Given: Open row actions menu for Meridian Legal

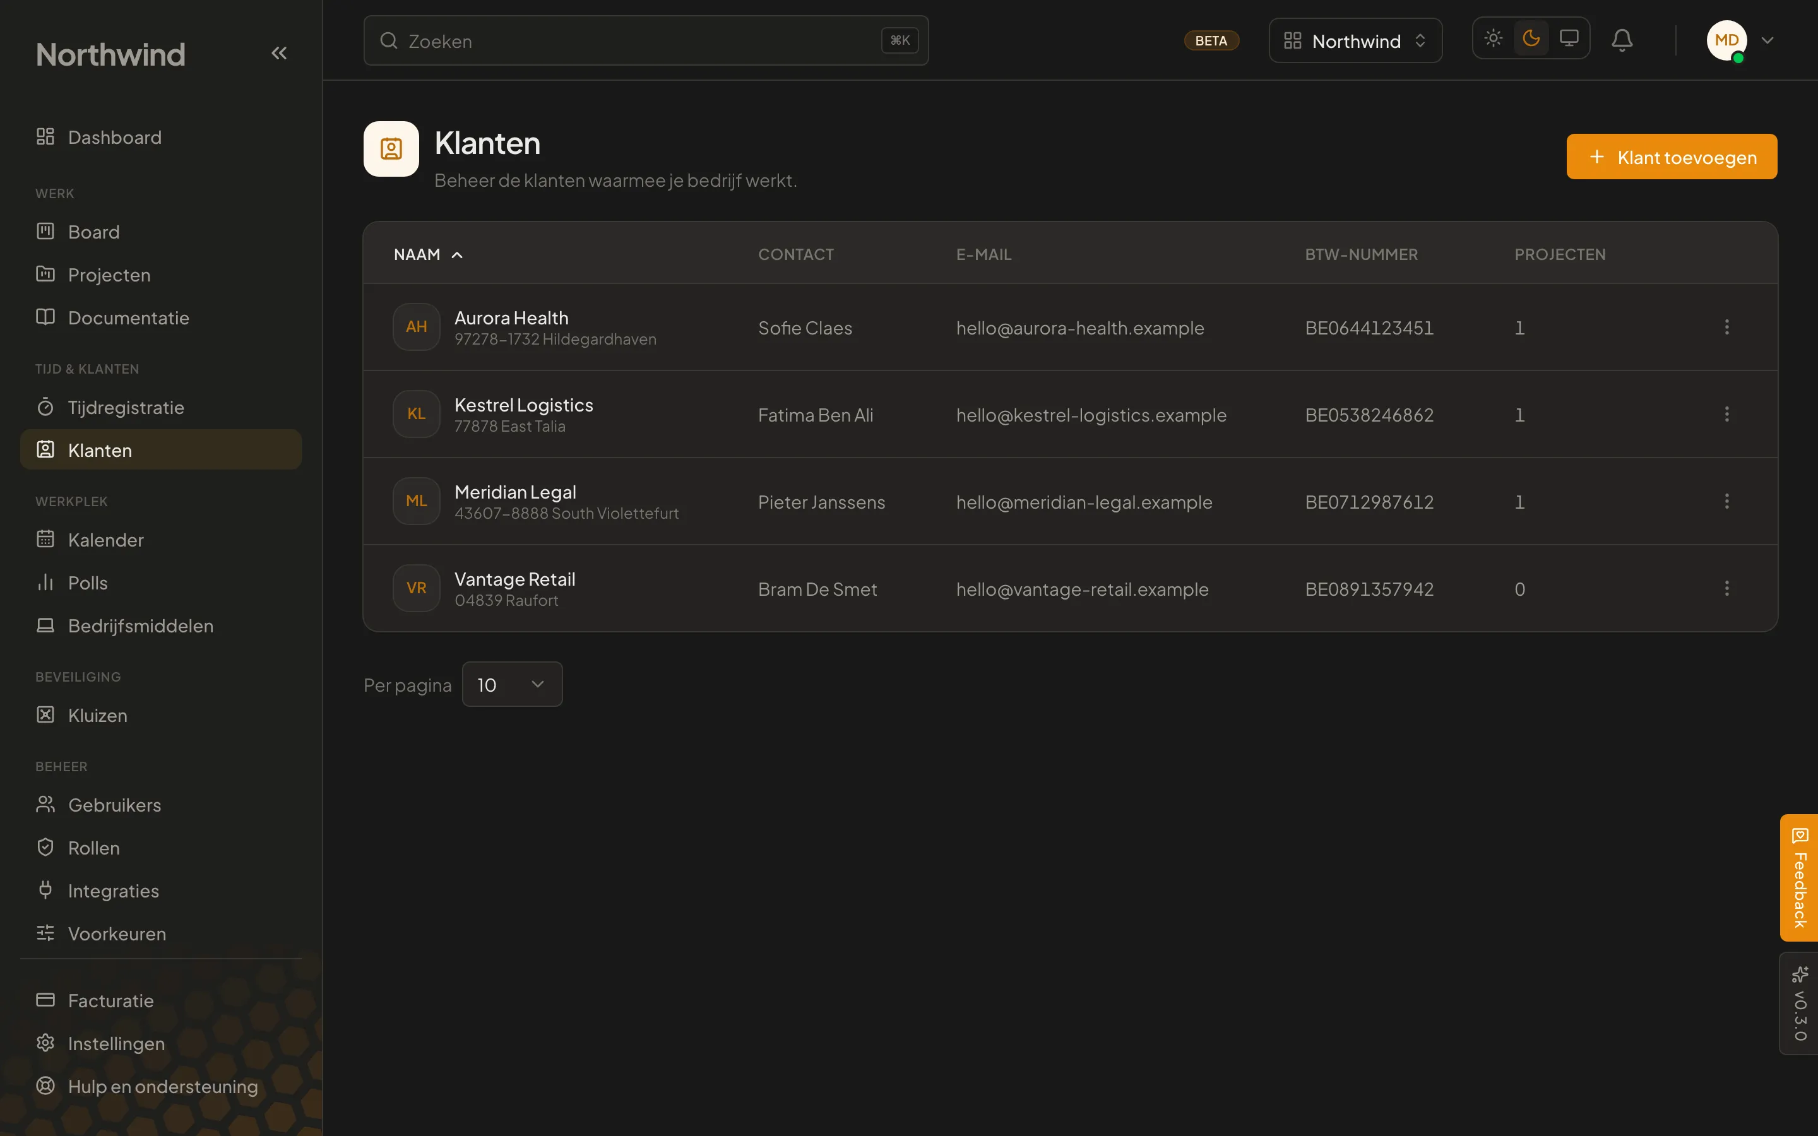Looking at the screenshot, I should pyautogui.click(x=1726, y=501).
